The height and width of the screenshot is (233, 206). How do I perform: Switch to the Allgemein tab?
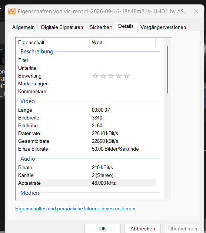coord(23,27)
